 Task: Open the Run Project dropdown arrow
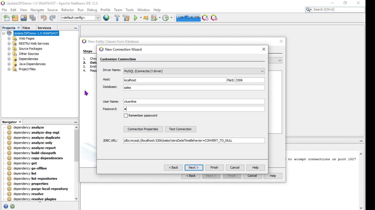coord(141,18)
